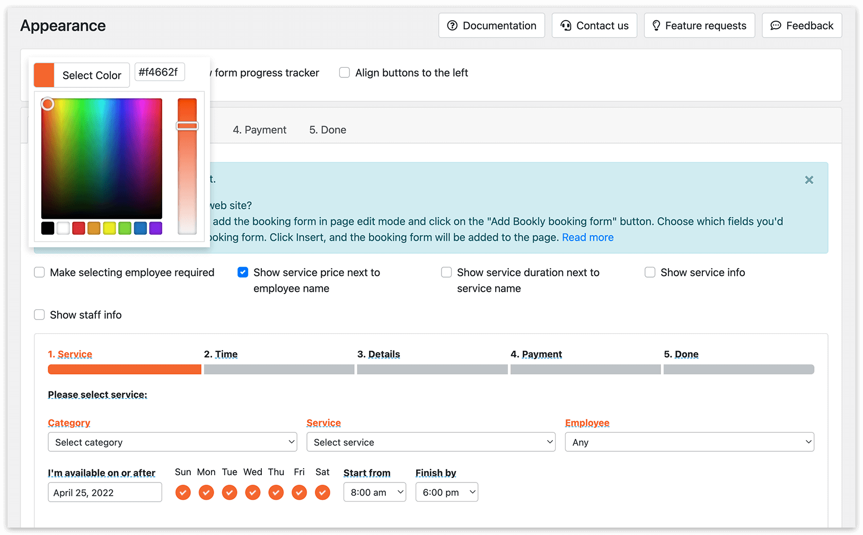Click the saturation slider handle
The width and height of the screenshot is (863, 535).
(x=187, y=126)
